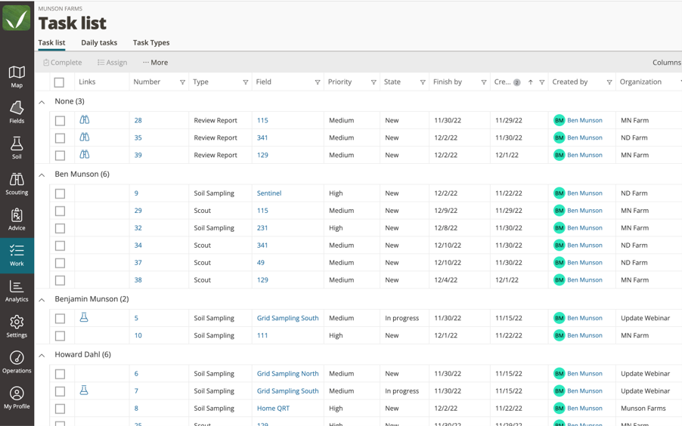The image size is (682, 426).
Task: Go to Scouting via binoculars icon
Action: click(17, 184)
